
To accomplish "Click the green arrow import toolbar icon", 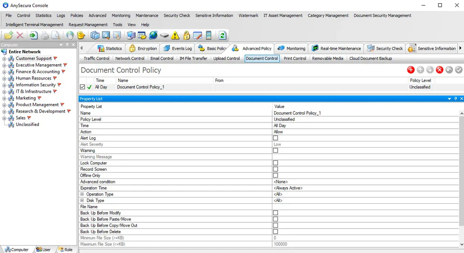I will pos(34,35).
